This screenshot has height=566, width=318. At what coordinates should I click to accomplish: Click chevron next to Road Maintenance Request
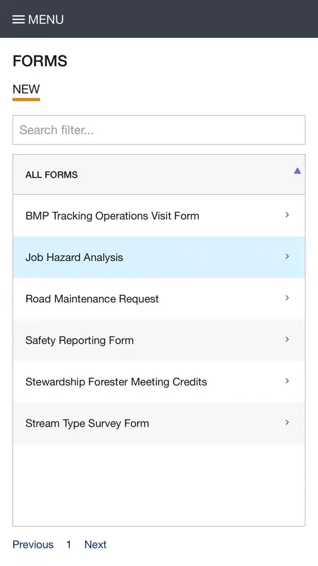tap(287, 298)
